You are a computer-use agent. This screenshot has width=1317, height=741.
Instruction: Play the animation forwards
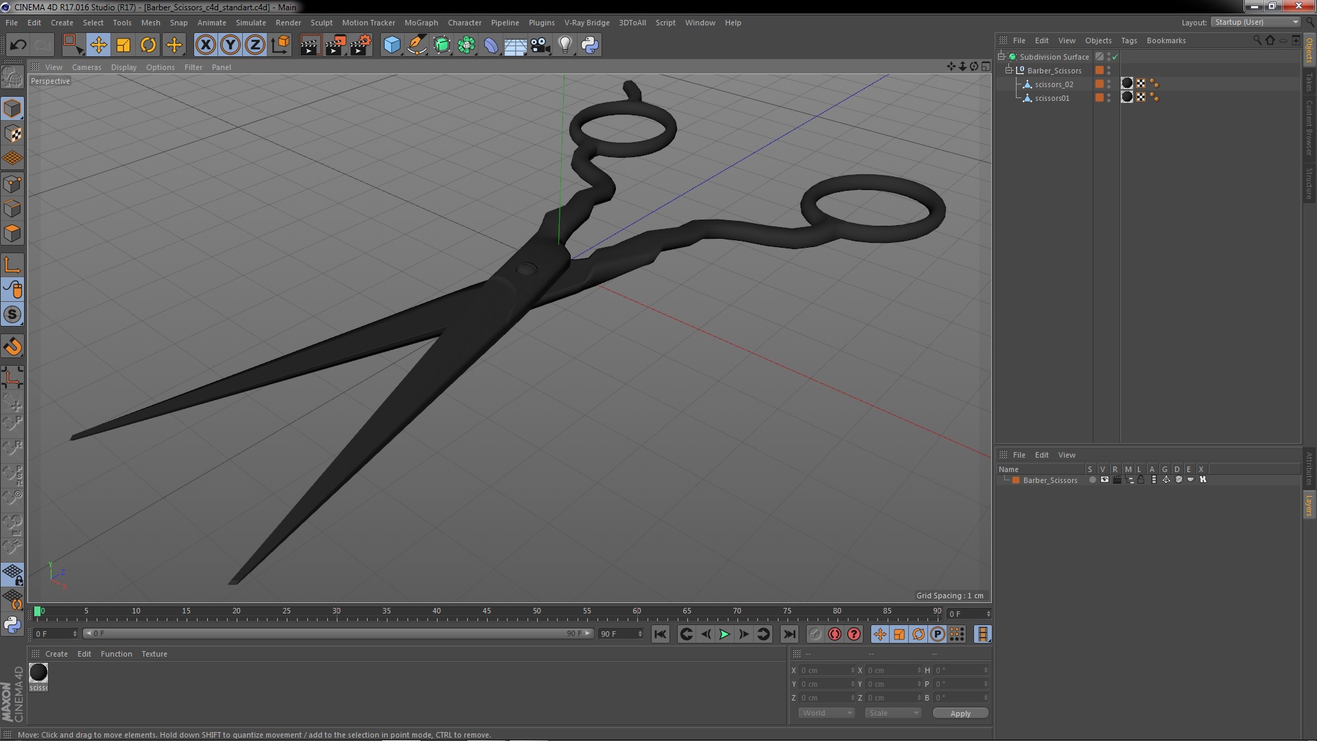pos(724,635)
